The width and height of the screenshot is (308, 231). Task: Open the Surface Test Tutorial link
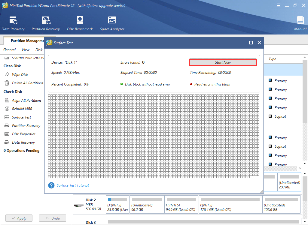tap(73, 185)
